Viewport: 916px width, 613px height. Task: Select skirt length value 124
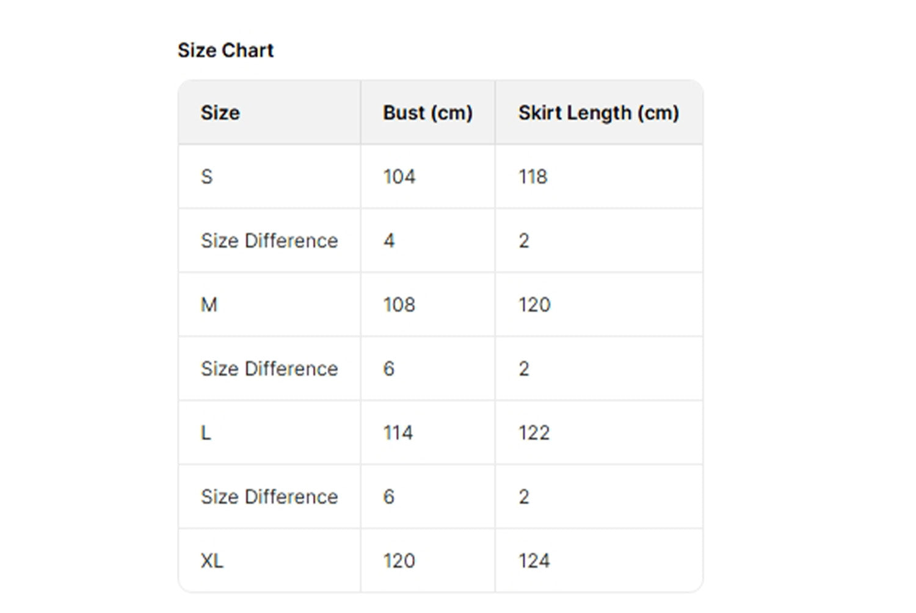click(x=534, y=560)
